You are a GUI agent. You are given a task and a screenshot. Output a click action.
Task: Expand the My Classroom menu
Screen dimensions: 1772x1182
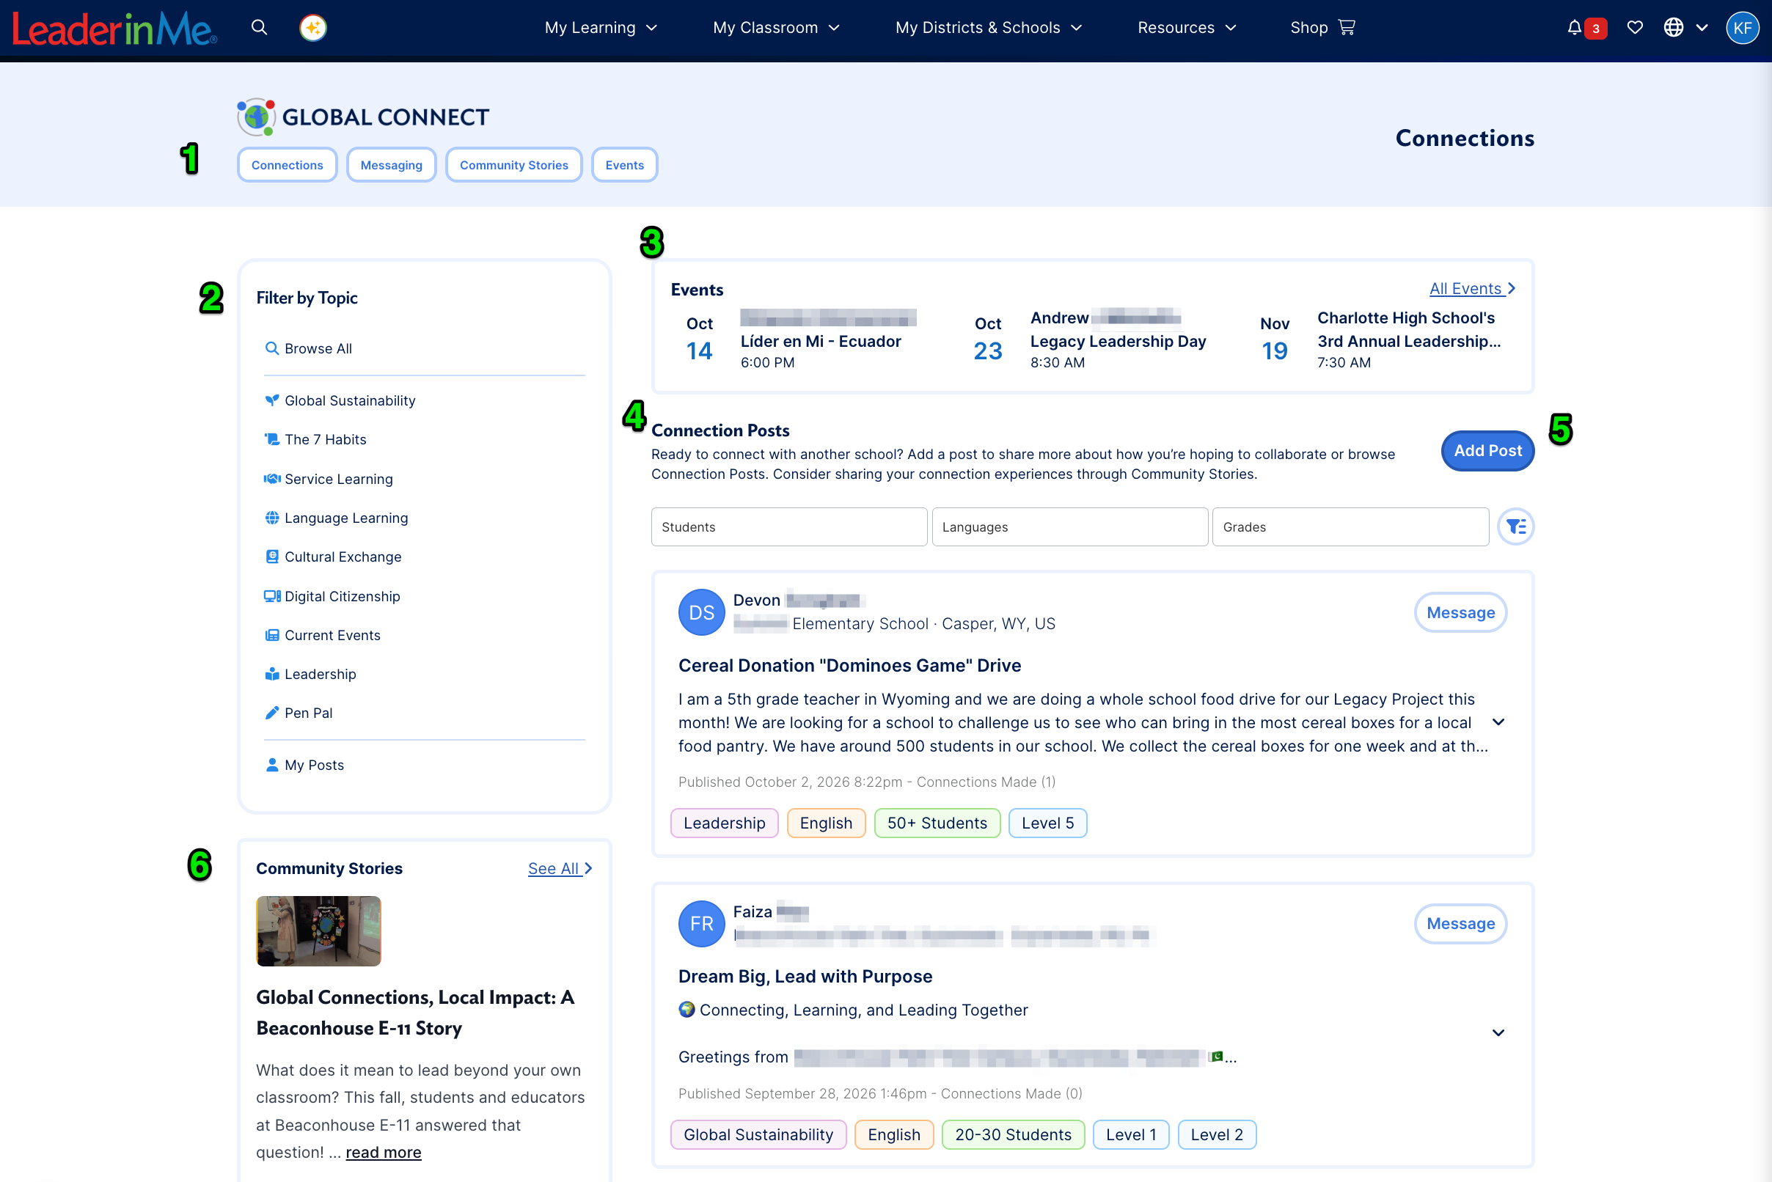(x=776, y=28)
